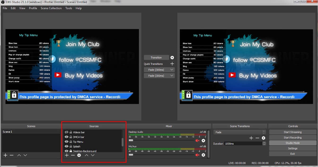Open the View menu
Screen dimensions: 318x167
click(22, 8)
